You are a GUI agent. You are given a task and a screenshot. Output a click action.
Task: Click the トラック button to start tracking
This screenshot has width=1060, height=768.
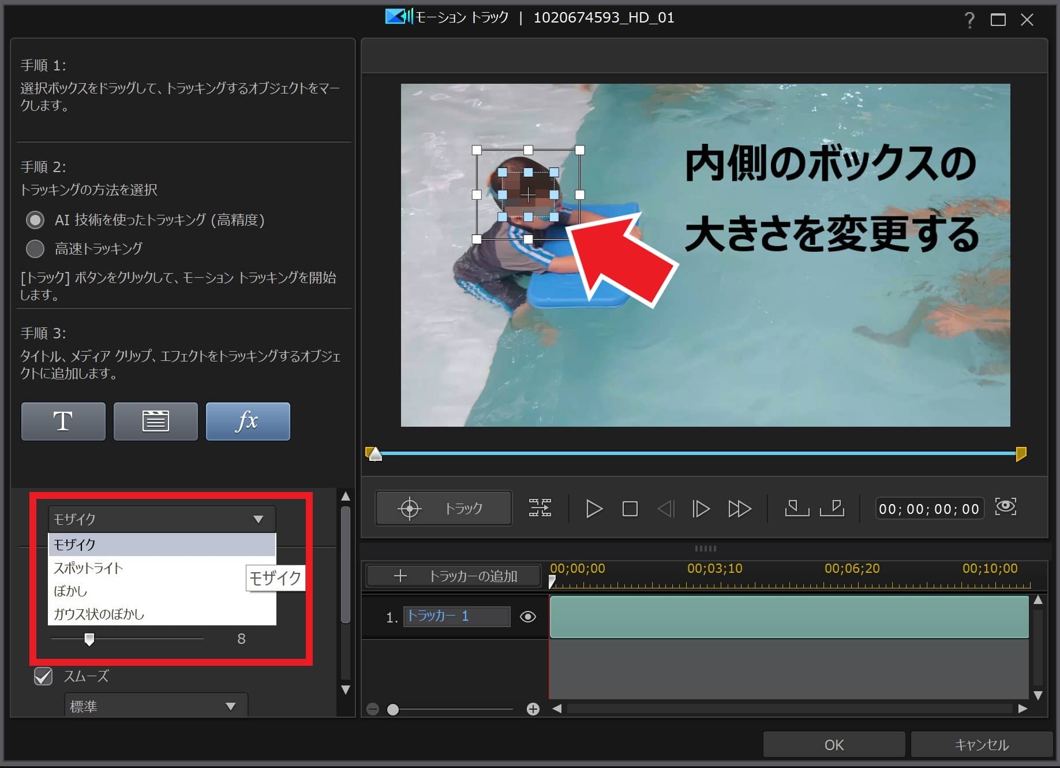[x=443, y=509]
